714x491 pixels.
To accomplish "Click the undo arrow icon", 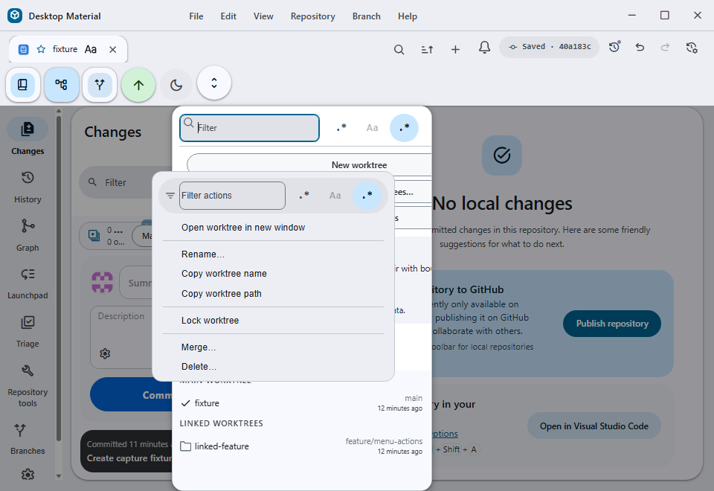I will tap(640, 47).
